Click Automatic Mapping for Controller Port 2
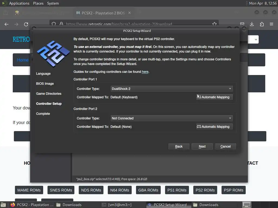278x208 pixels. [214, 127]
